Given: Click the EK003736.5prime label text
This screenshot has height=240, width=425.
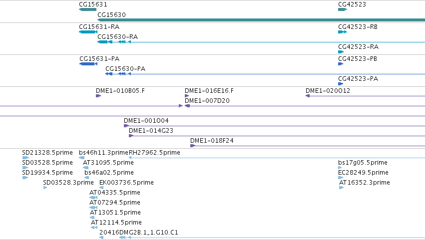Looking at the screenshot, I should coord(126,183).
